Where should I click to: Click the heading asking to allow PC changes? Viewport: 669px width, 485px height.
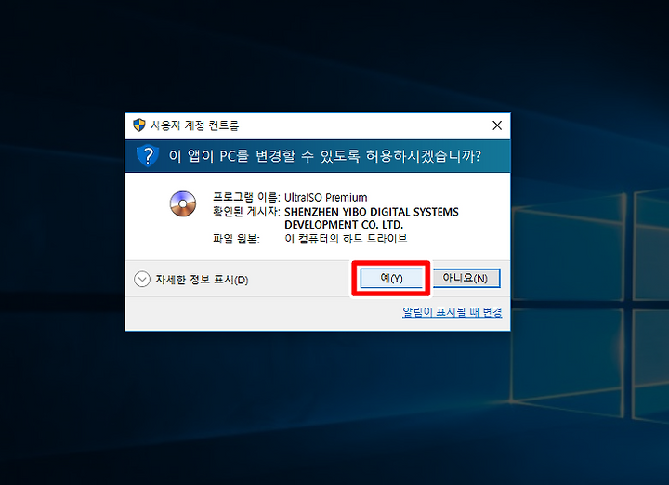324,156
